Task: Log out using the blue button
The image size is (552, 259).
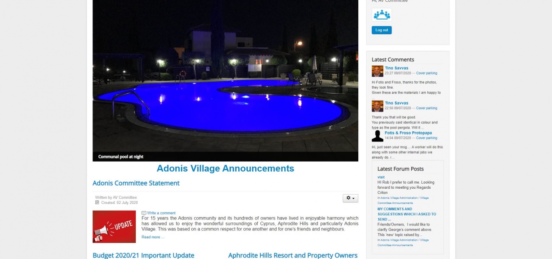Action: (382, 30)
